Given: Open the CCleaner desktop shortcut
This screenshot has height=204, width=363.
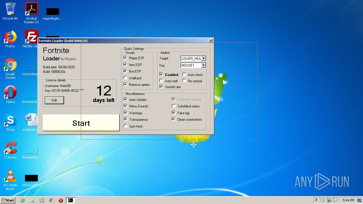Looking at the screenshot, I should 10,150.
